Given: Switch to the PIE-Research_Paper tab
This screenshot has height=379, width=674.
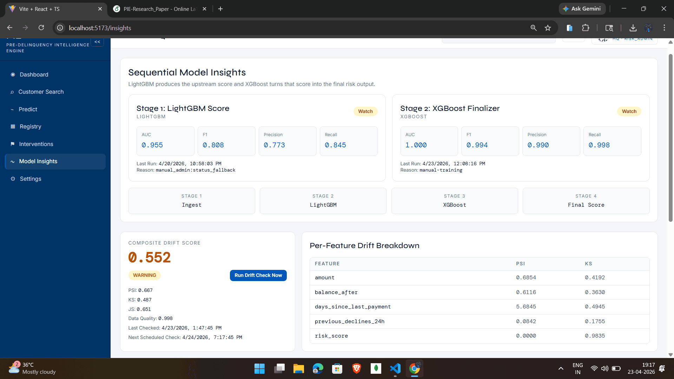Looking at the screenshot, I should (160, 9).
